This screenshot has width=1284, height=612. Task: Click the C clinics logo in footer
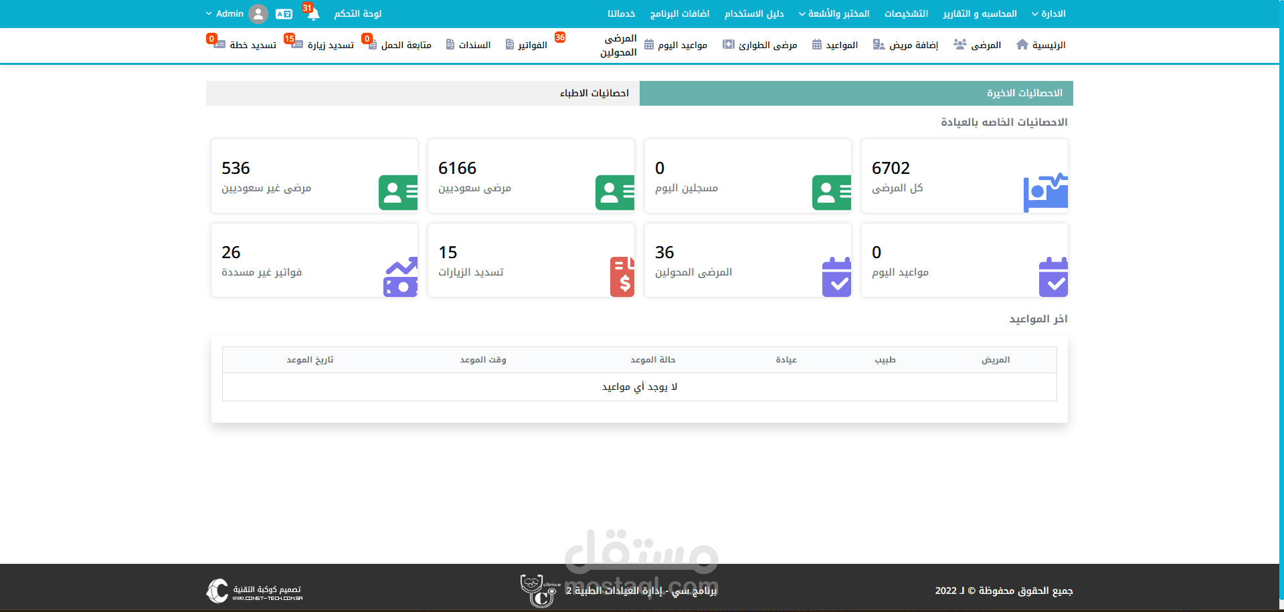coord(539,591)
